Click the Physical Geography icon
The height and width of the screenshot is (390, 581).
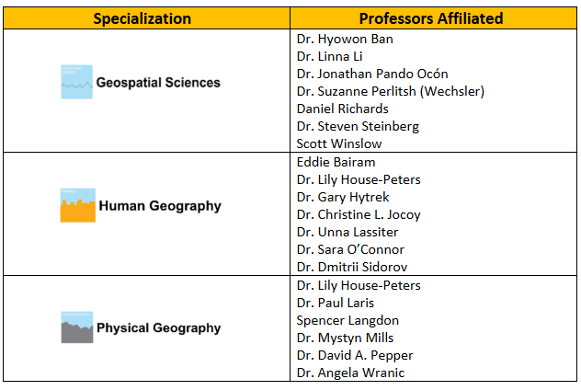pyautogui.click(x=78, y=327)
